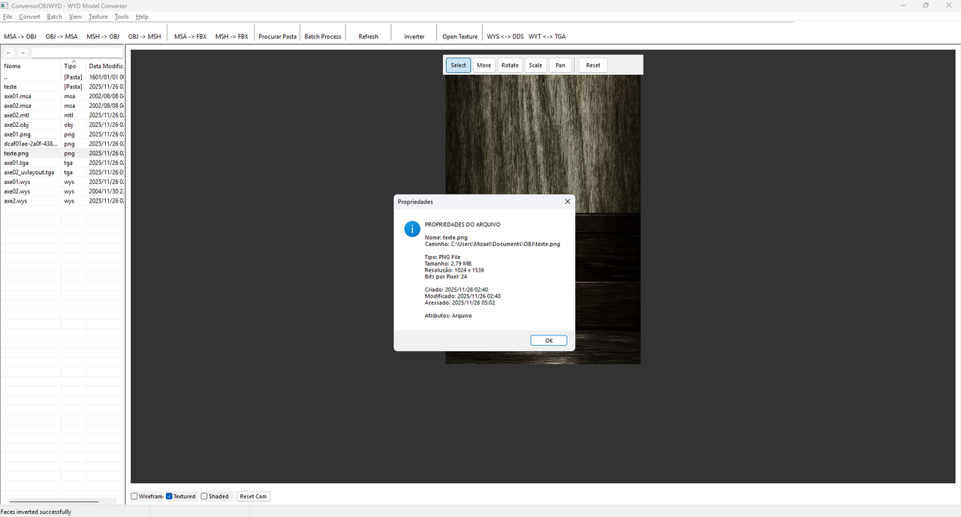
Task: Select file axe01.wys
Action: point(62,182)
